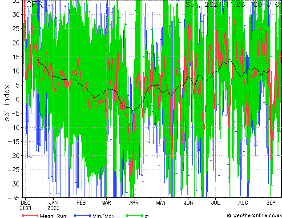The height and width of the screenshot is (218, 282).
Task: Click the '25' y-axis tick label
Action: click(x=16, y=29)
